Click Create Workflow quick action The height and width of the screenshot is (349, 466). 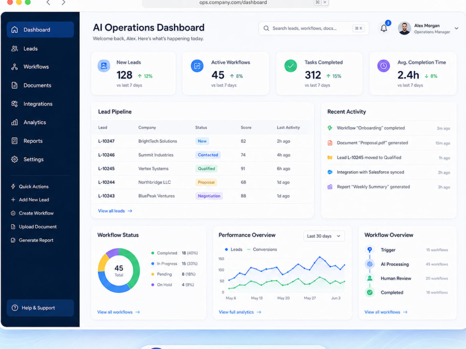pyautogui.click(x=33, y=213)
